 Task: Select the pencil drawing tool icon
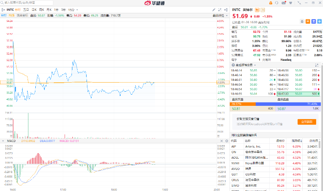[x=214, y=9]
